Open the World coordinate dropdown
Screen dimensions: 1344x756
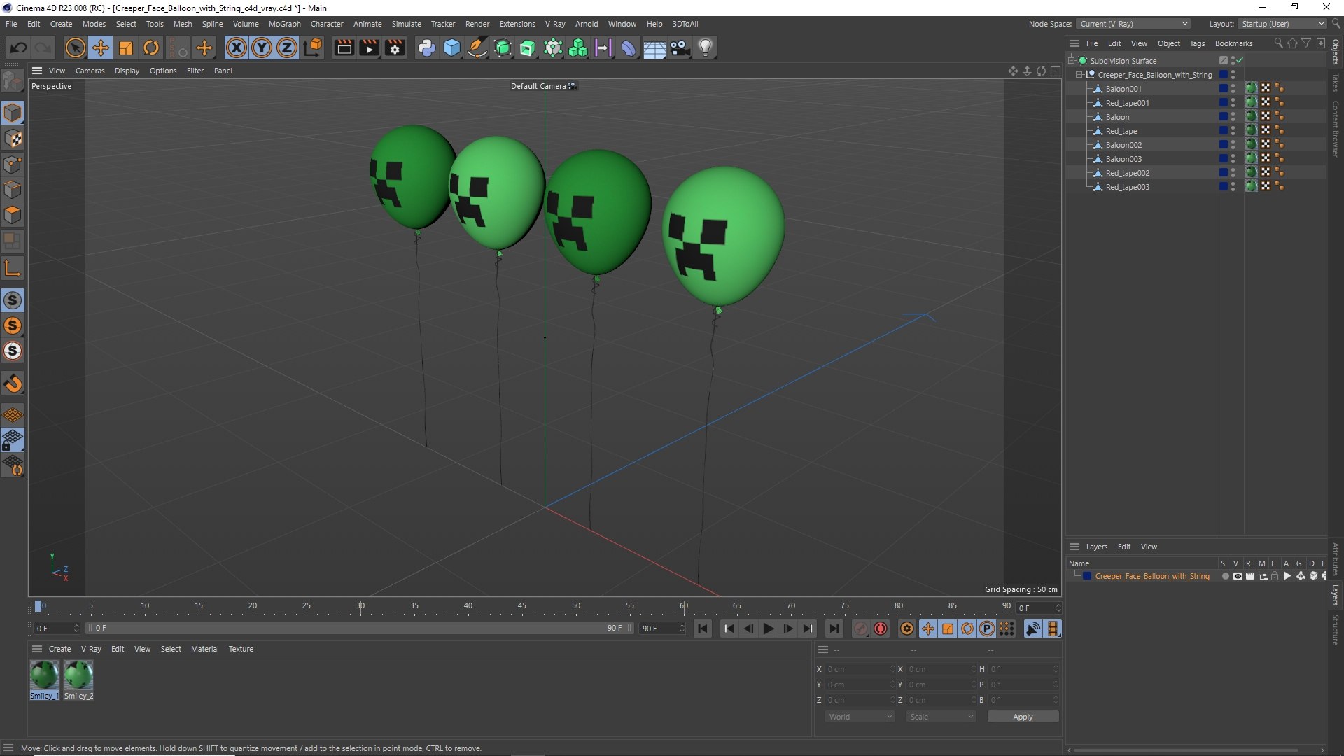pyautogui.click(x=860, y=717)
